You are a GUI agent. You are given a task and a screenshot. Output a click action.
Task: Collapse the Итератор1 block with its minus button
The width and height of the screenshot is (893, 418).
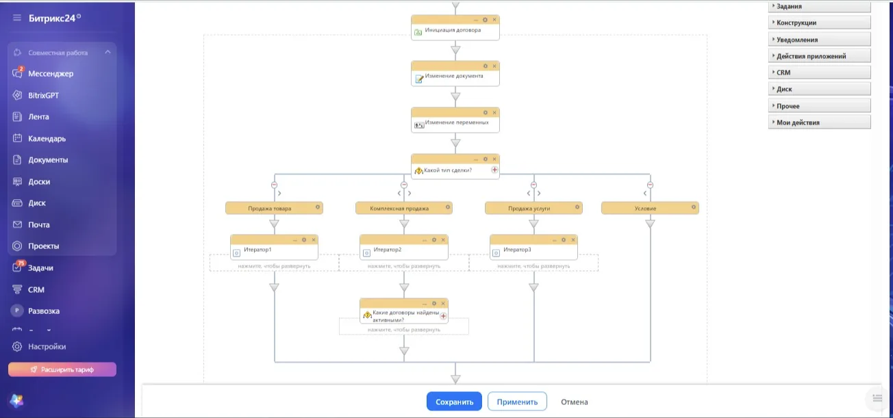tap(295, 239)
